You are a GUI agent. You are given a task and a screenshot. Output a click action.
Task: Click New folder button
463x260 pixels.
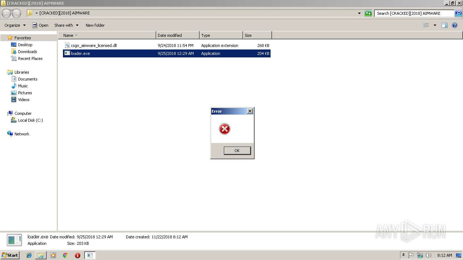click(x=95, y=25)
